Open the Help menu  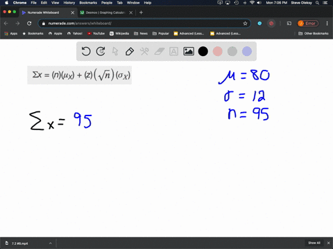pos(148,3)
